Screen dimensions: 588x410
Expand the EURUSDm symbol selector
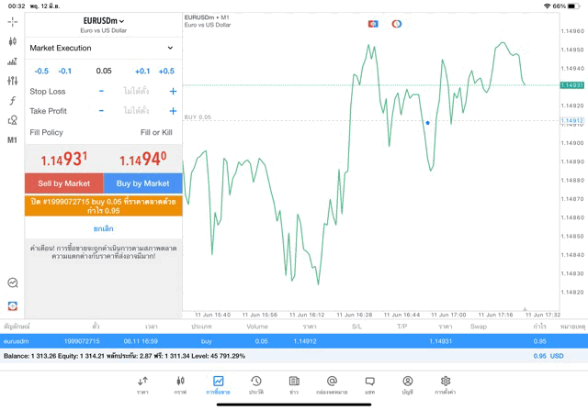point(103,20)
